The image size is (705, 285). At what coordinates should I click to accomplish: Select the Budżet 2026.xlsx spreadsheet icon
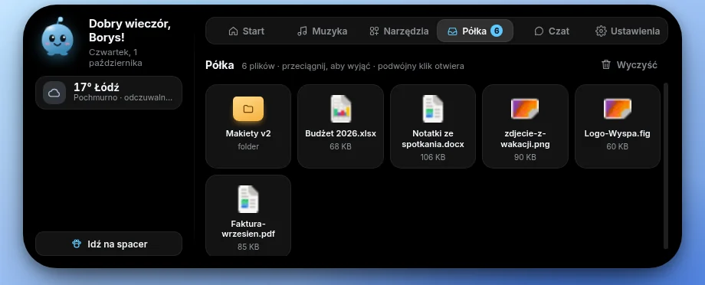coord(341,109)
